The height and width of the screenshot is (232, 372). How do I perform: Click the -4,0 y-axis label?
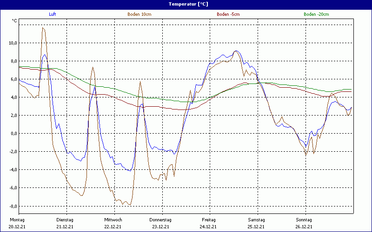click(x=13, y=170)
